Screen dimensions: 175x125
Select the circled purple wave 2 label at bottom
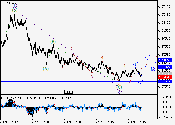119,91
